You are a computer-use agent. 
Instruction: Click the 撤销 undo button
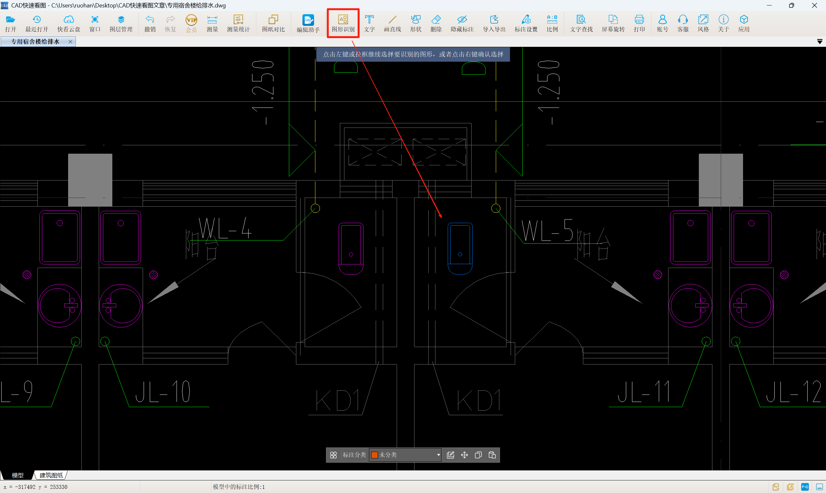150,23
